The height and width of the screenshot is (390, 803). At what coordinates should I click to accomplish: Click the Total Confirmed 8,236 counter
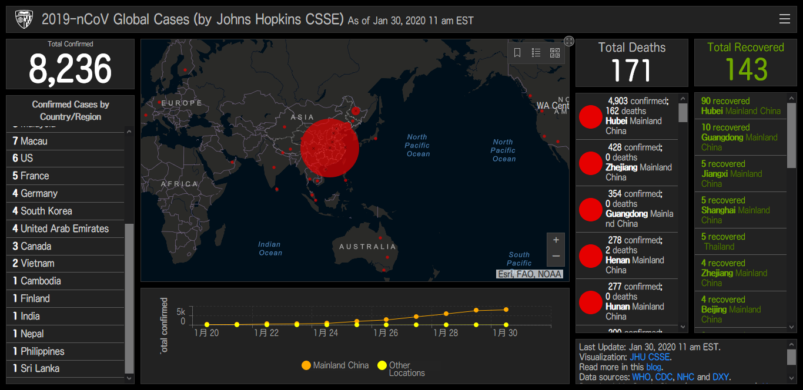(70, 64)
